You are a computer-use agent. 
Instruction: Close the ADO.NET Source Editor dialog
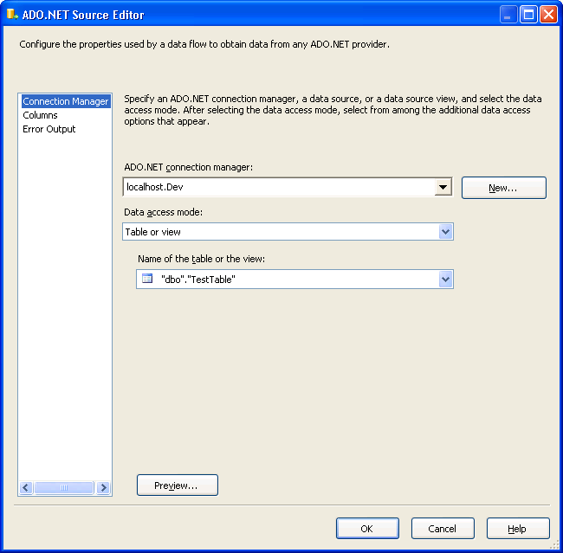(x=548, y=15)
